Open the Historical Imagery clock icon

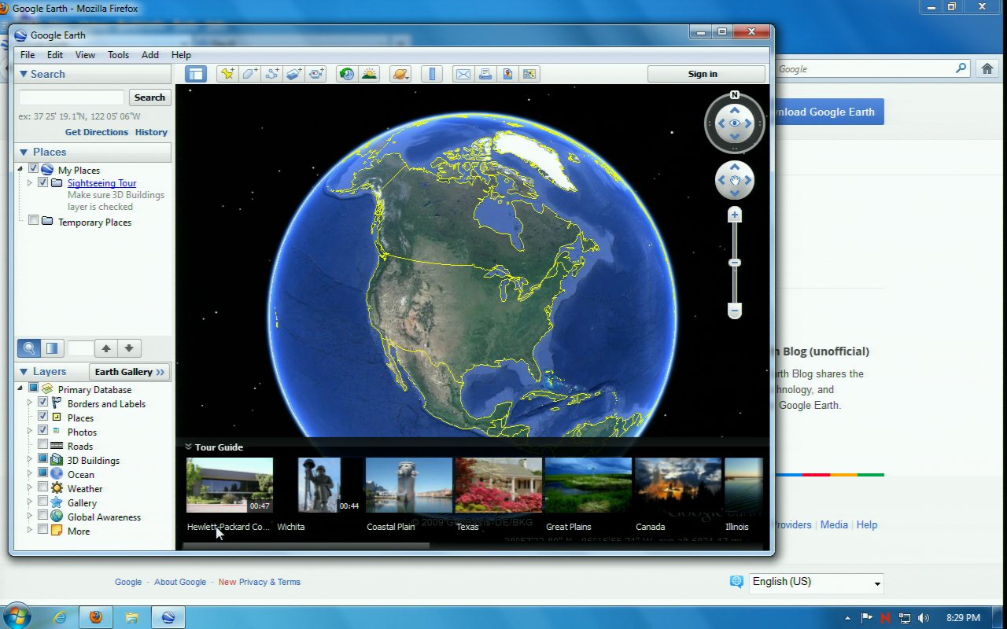(346, 74)
